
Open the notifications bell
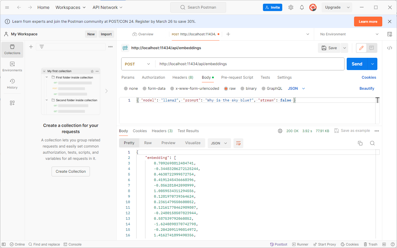pyautogui.click(x=302, y=7)
